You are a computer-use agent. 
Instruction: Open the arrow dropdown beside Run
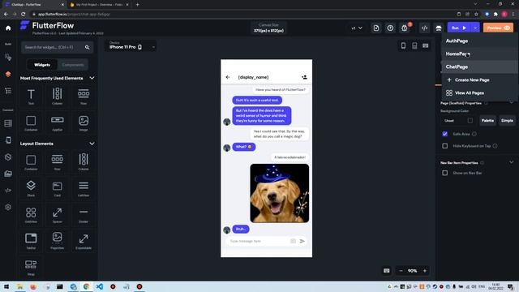[x=475, y=28]
